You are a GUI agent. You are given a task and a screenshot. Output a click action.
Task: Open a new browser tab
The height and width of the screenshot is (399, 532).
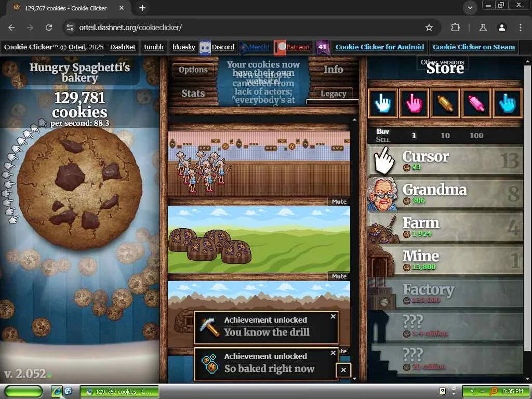142,8
